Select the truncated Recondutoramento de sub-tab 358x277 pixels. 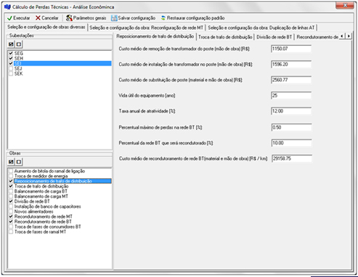point(317,37)
